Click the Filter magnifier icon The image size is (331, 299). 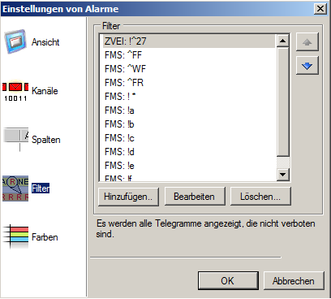tap(15, 188)
